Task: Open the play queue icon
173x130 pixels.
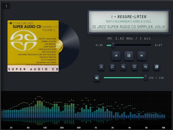Action: coord(146,67)
